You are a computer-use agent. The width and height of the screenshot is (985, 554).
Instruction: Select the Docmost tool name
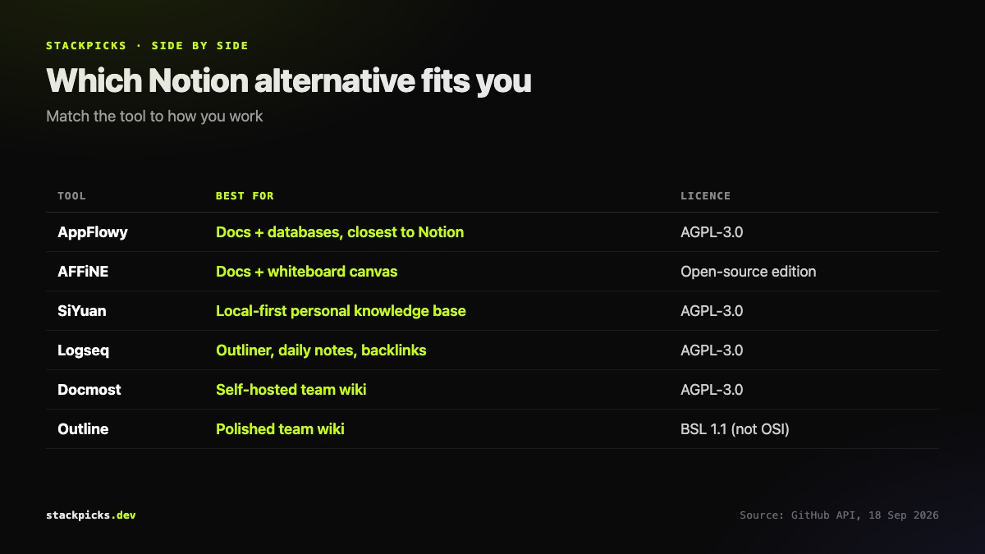pyautogui.click(x=89, y=390)
